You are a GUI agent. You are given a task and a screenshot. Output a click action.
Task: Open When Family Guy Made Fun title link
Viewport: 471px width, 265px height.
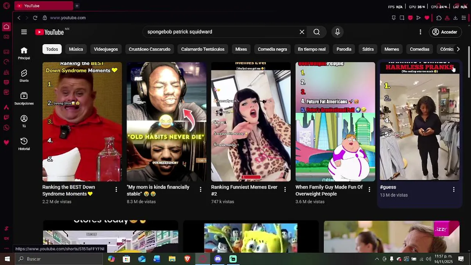point(329,190)
